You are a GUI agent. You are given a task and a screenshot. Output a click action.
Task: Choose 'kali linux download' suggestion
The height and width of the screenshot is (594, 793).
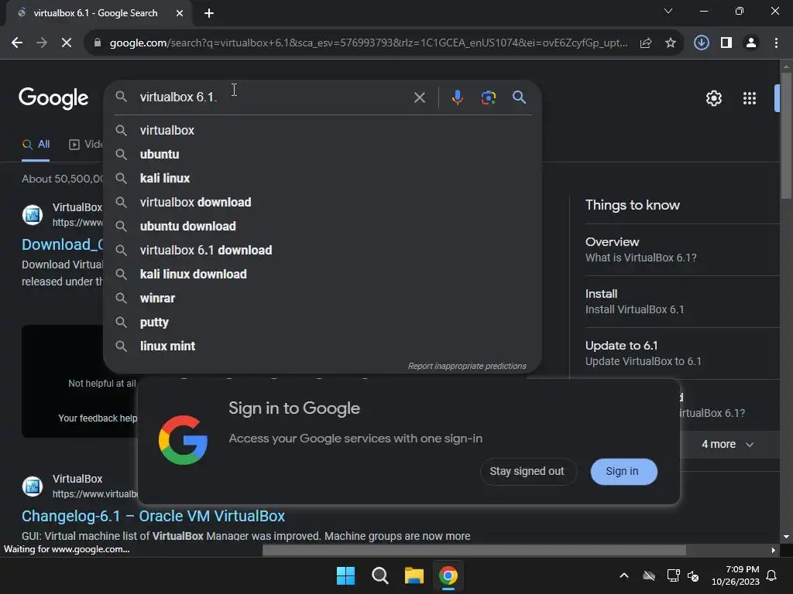322,275
